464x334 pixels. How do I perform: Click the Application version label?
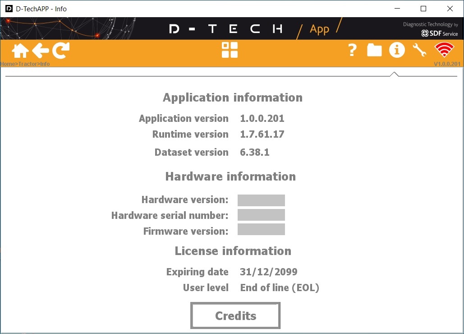coord(184,119)
